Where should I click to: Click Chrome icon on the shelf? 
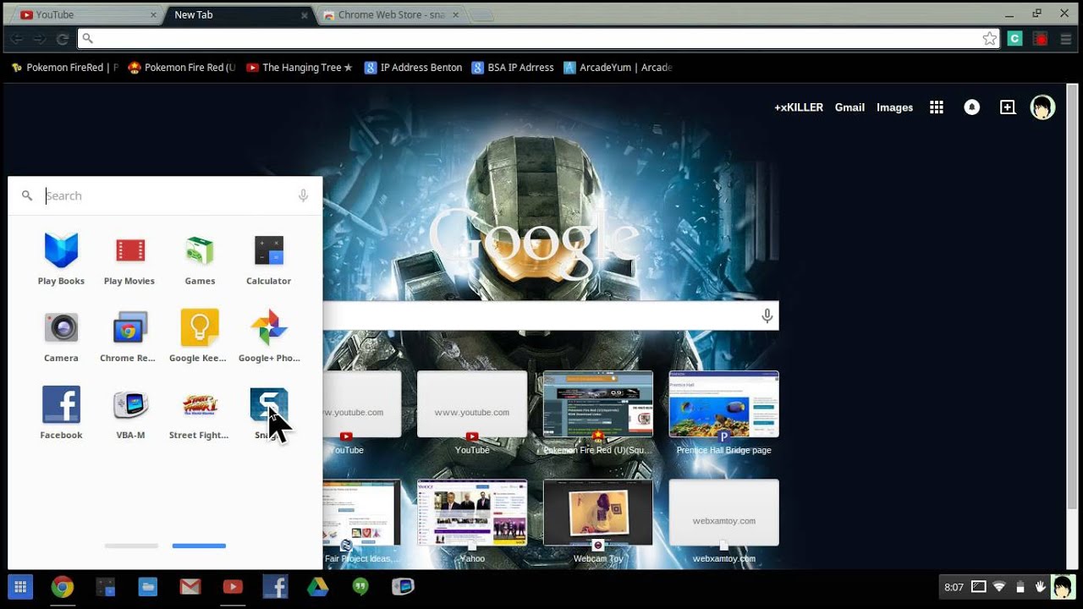[62, 586]
